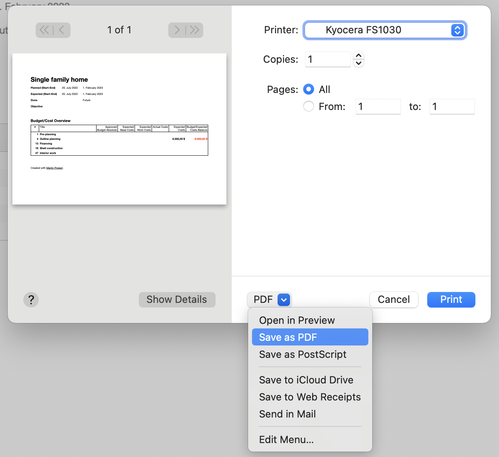Viewport: 499px width, 457px height.
Task: Select the From page range radio button
Action: click(x=309, y=107)
